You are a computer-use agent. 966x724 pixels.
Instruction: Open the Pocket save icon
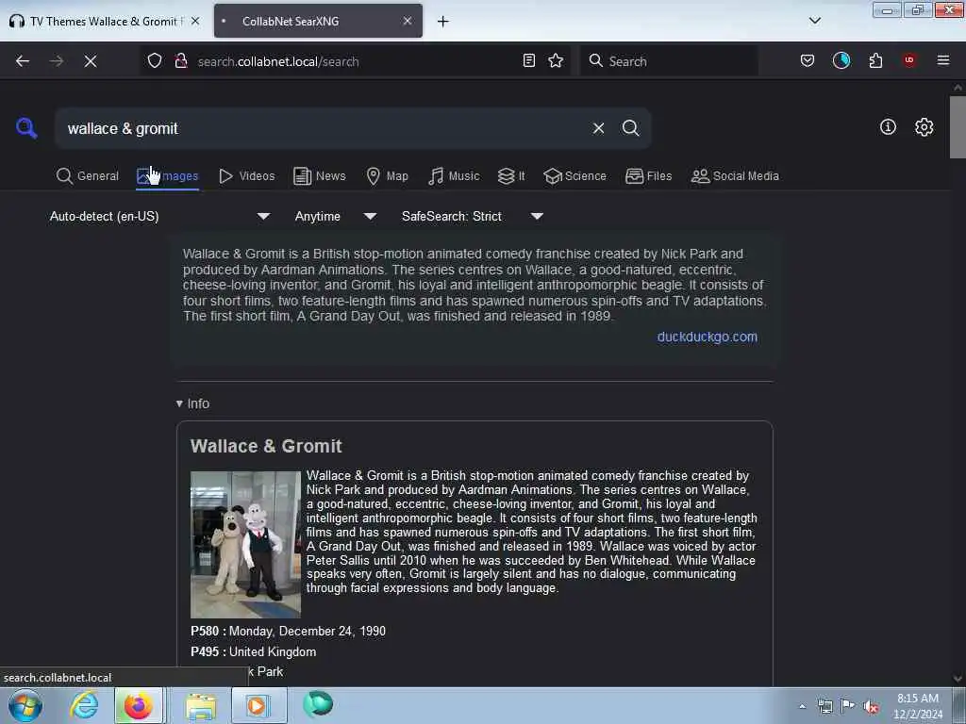pyautogui.click(x=808, y=60)
